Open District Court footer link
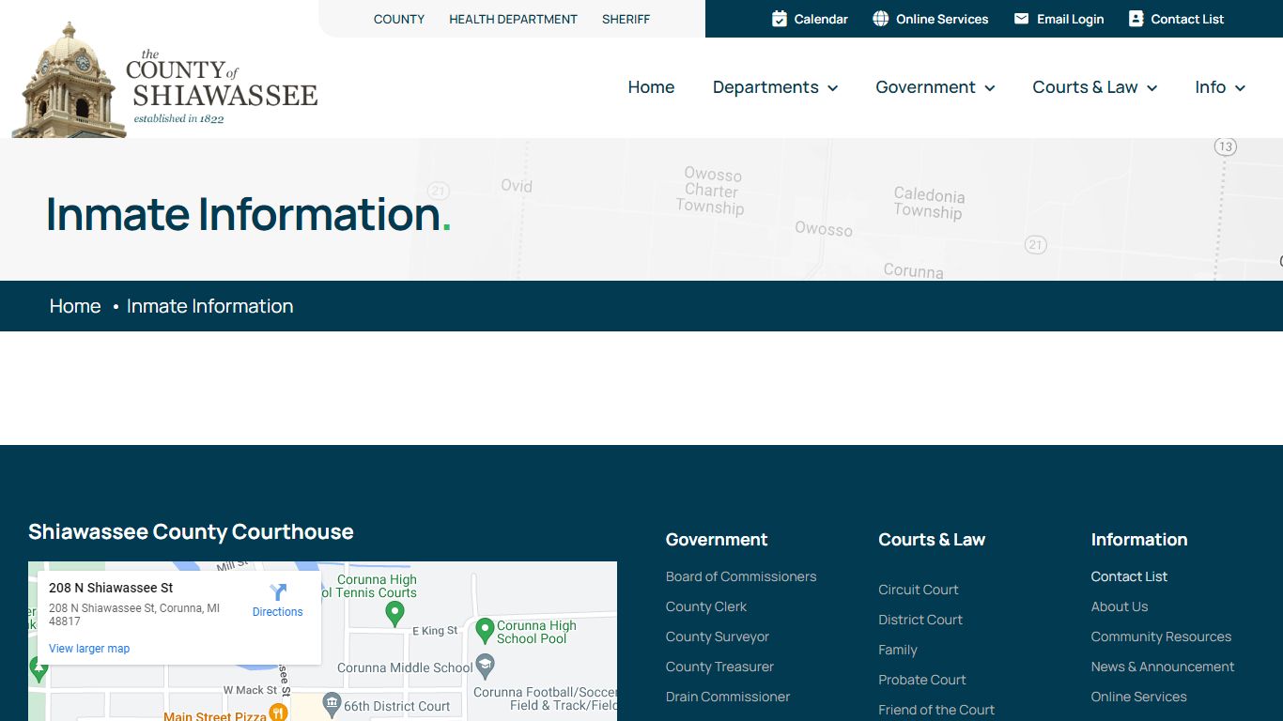 pyautogui.click(x=920, y=620)
